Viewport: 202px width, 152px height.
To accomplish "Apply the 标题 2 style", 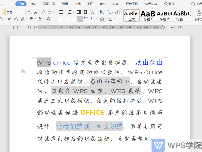I will [x=164, y=15].
